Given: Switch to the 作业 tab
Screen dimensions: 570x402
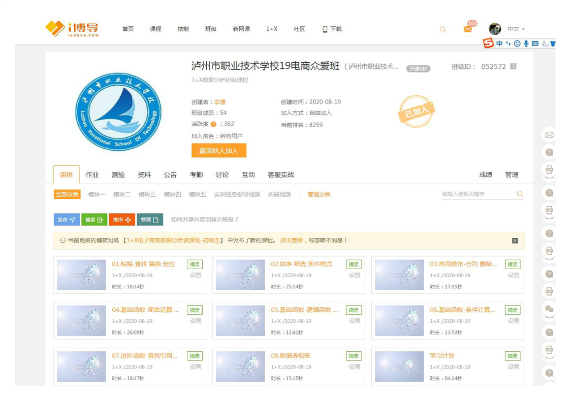Looking at the screenshot, I should point(92,175).
